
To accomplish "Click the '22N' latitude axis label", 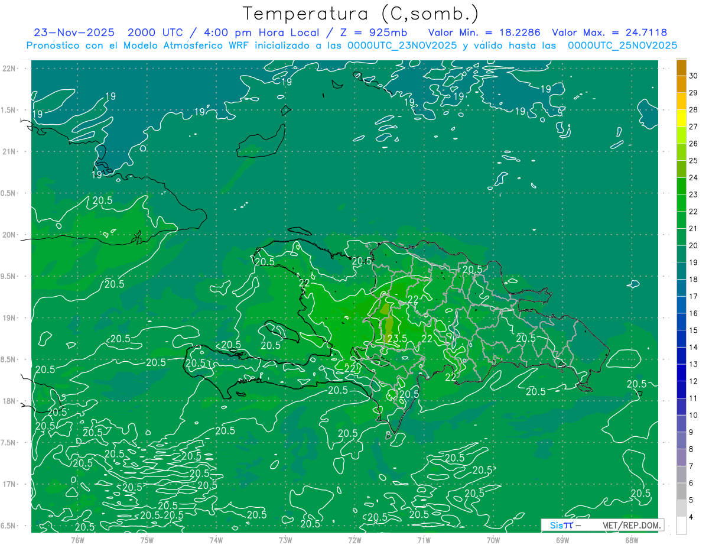I will click(x=9, y=69).
